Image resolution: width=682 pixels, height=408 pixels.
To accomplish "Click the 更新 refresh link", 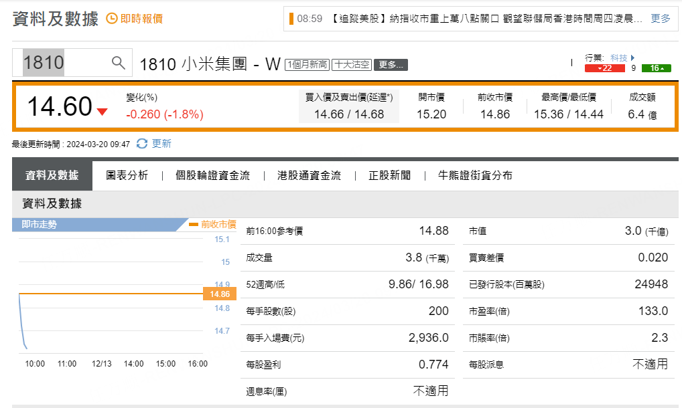I will pos(161,144).
